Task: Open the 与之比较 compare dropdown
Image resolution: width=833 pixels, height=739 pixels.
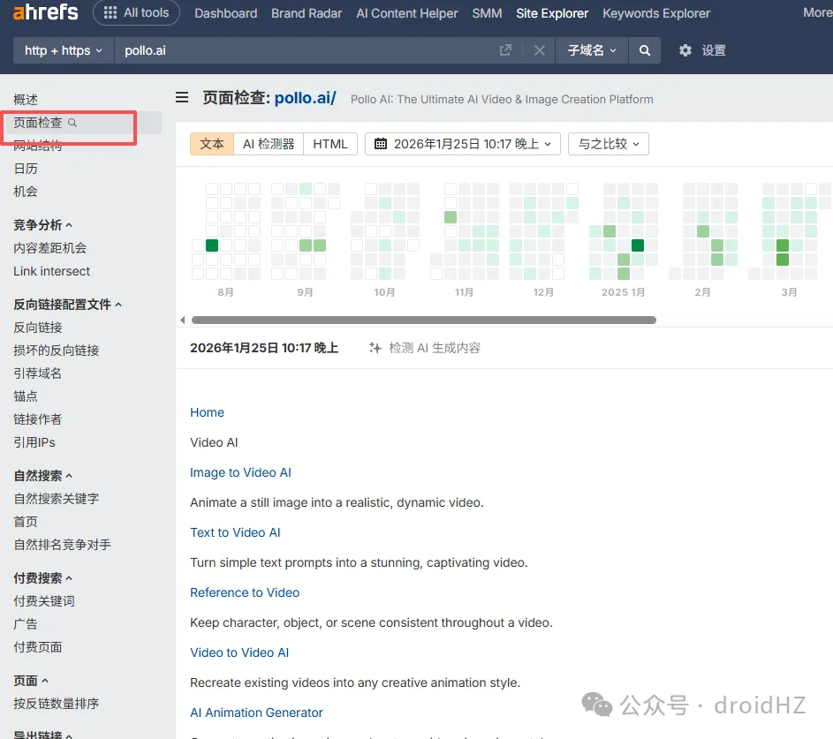Action: pos(609,144)
